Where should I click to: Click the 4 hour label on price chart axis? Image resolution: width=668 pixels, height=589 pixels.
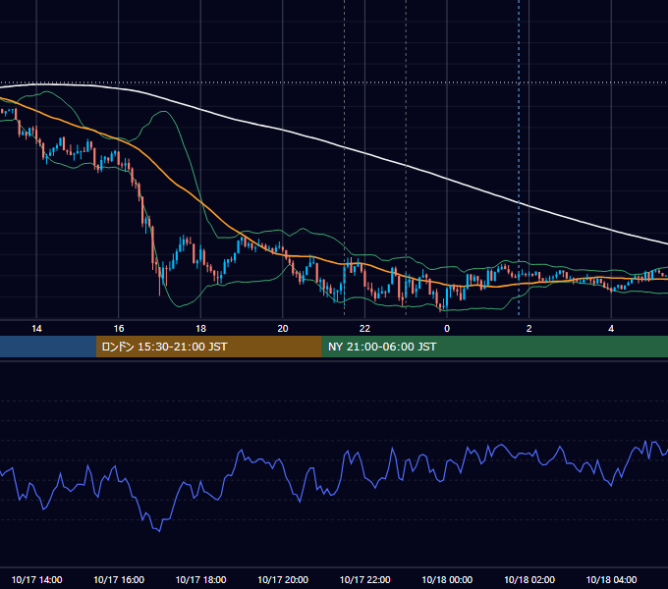click(x=611, y=329)
